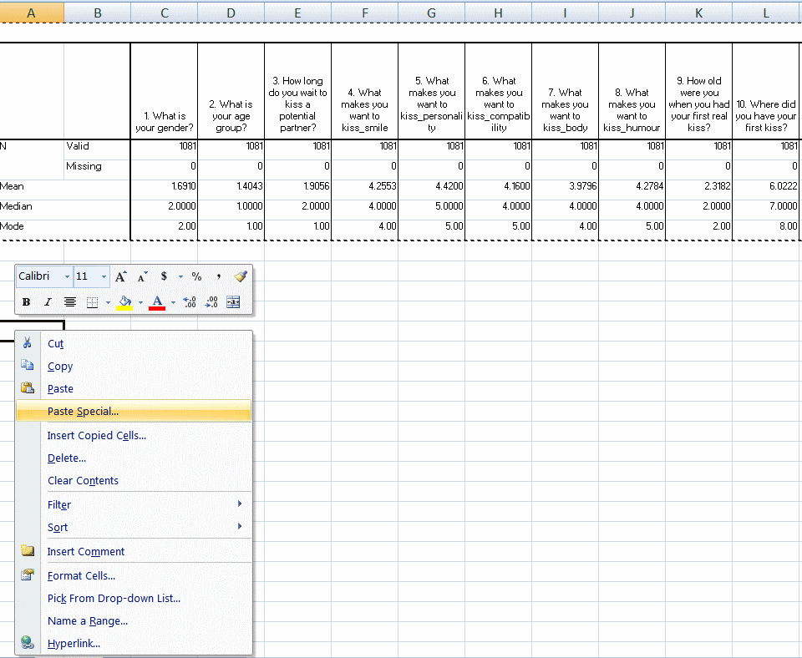Click the Merge and Center icon
The width and height of the screenshot is (802, 658).
tap(233, 302)
